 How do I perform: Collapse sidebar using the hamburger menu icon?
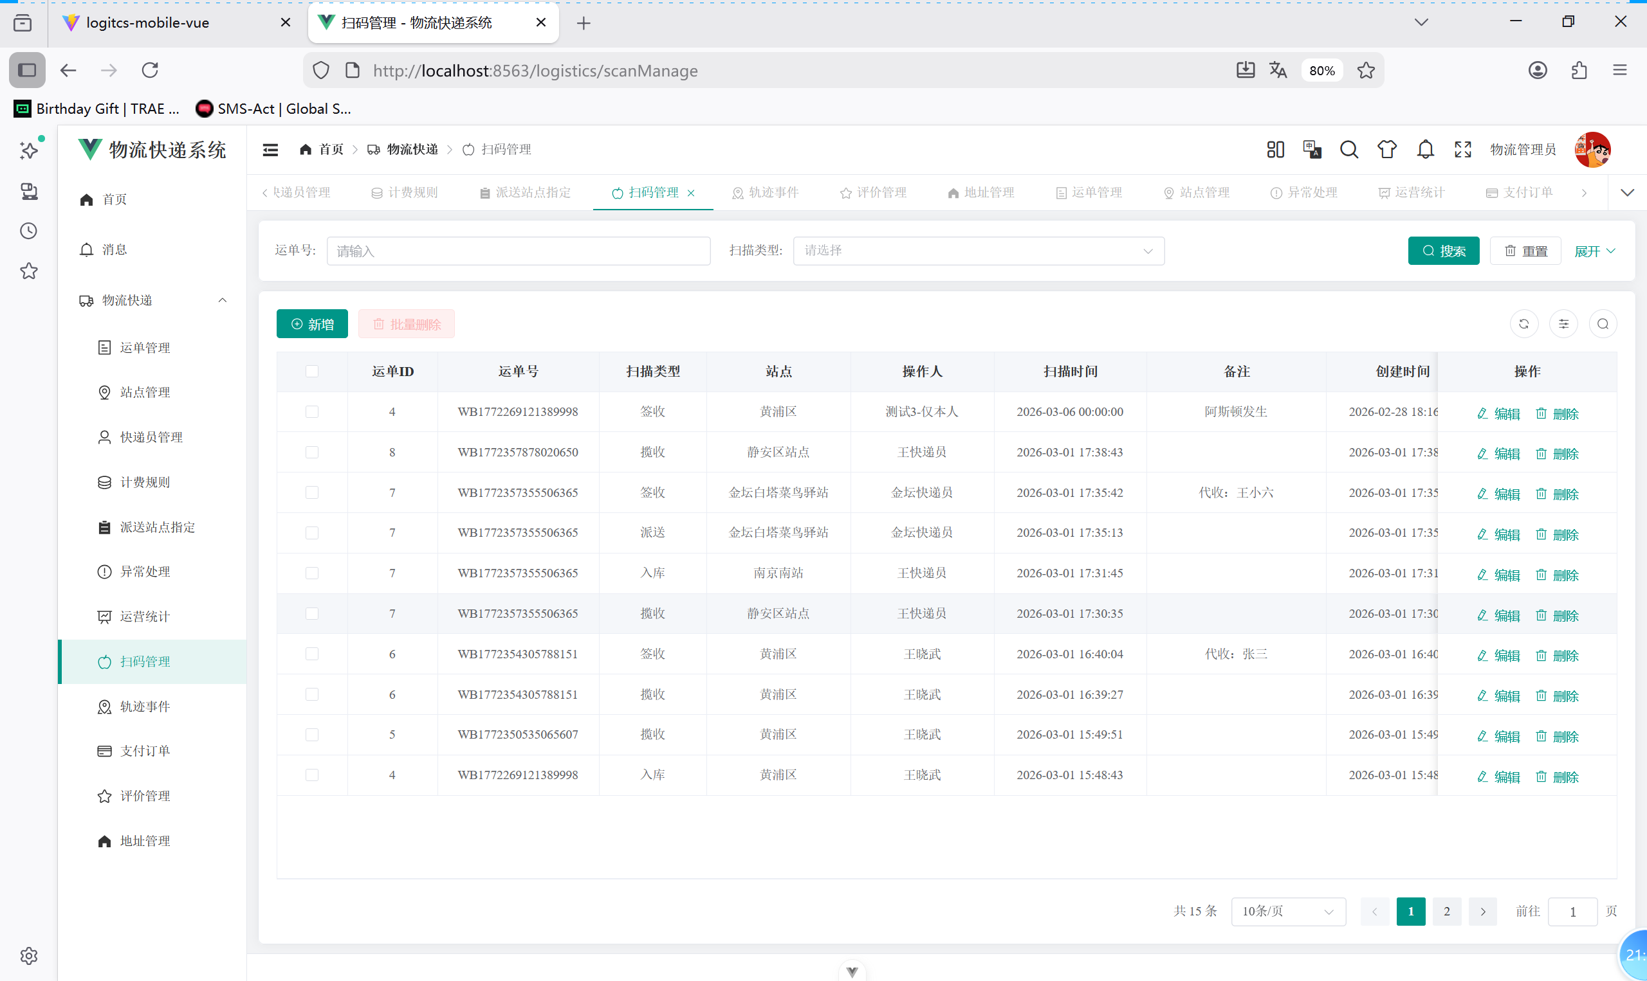point(270,149)
